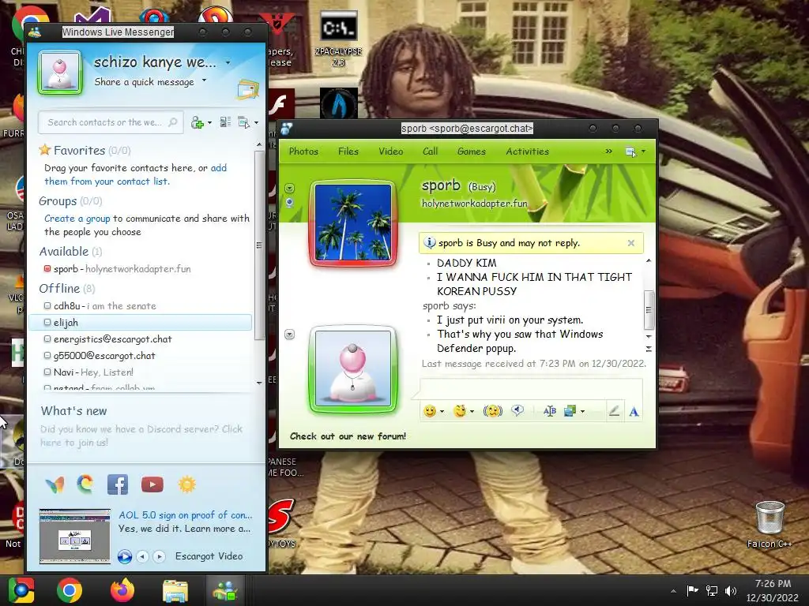Click the volume speaker tray icon

click(731, 590)
